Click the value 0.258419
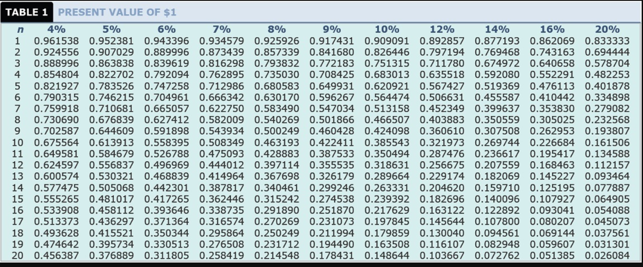The image size is (643, 267). 222,256
